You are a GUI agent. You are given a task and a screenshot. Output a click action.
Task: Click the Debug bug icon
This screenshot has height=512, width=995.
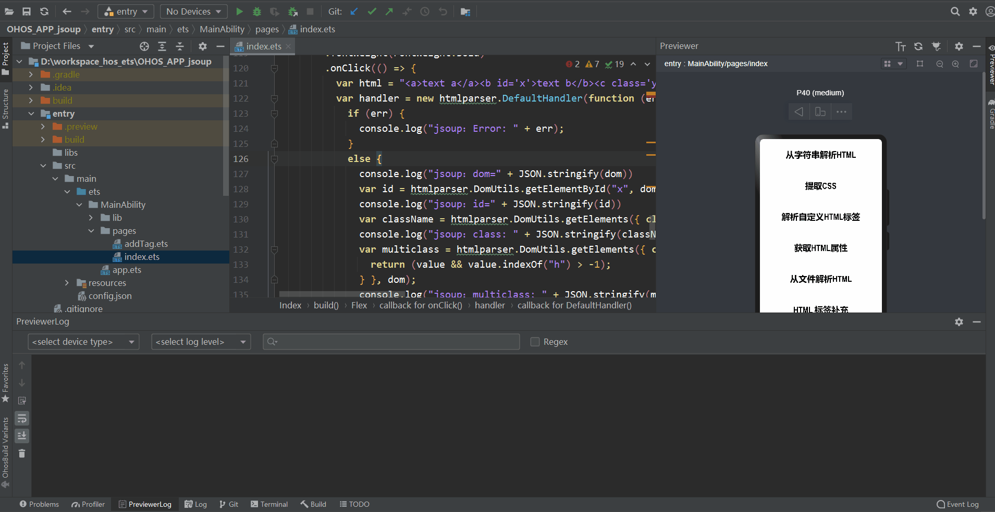pyautogui.click(x=257, y=11)
